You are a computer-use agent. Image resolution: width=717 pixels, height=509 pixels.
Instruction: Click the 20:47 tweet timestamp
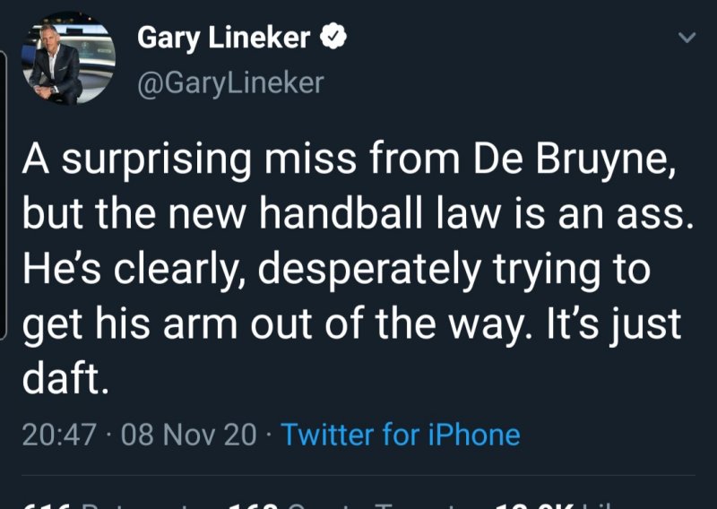coord(58,435)
